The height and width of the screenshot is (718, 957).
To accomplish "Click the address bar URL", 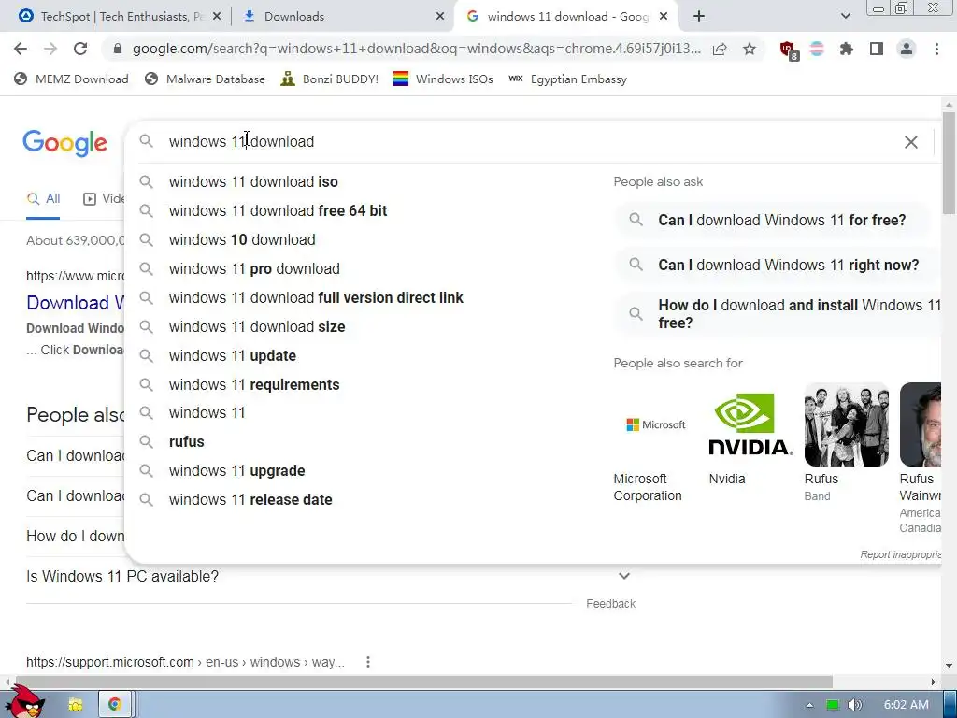I will pos(416,49).
